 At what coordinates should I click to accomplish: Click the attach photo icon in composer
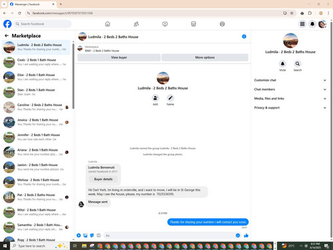[85, 235]
